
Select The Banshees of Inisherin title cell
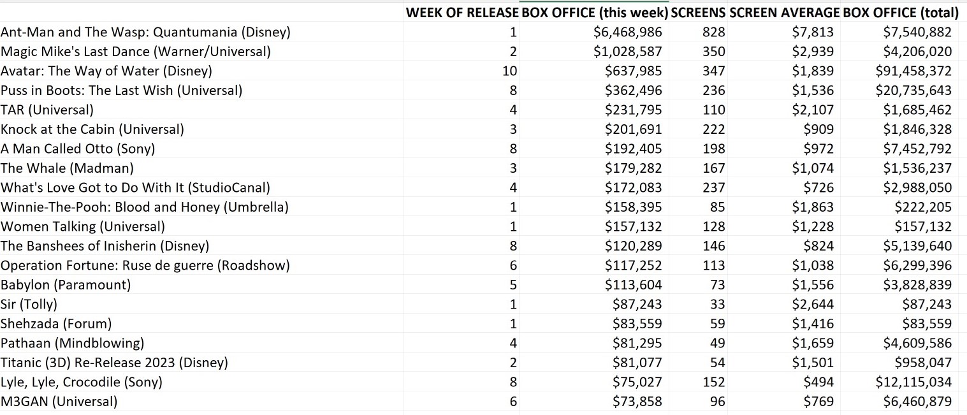[105, 246]
